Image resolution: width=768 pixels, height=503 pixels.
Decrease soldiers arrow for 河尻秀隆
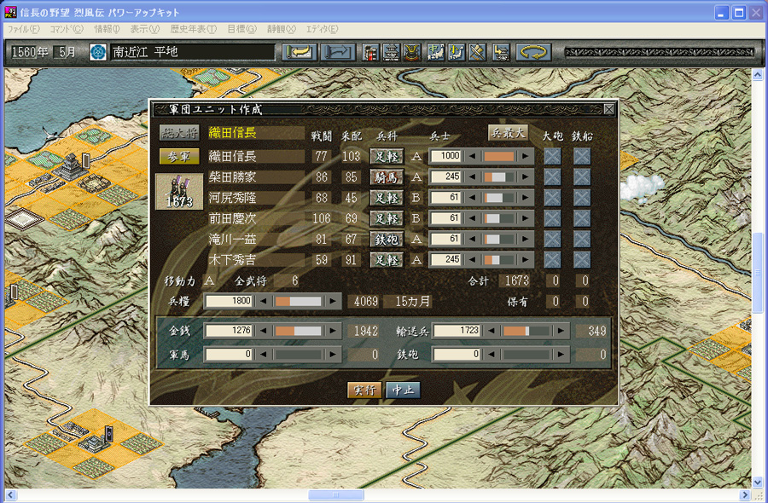coord(472,198)
